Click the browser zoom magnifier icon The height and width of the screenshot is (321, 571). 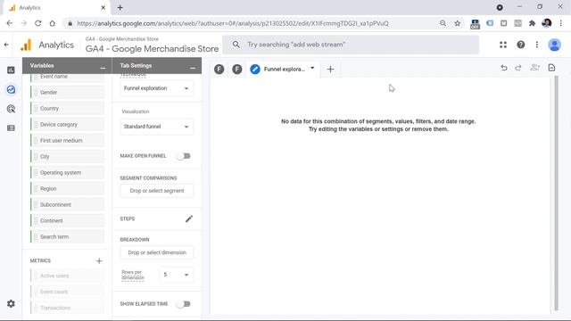(x=443, y=23)
